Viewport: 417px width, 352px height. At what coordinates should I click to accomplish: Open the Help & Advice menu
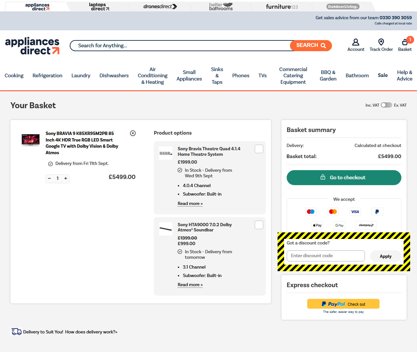[405, 76]
